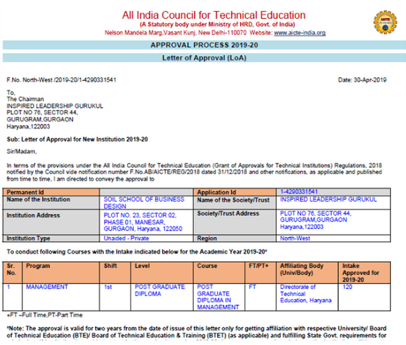Open the www.aicte-india.org website link
Screen dimensions: 406x345
(299, 33)
